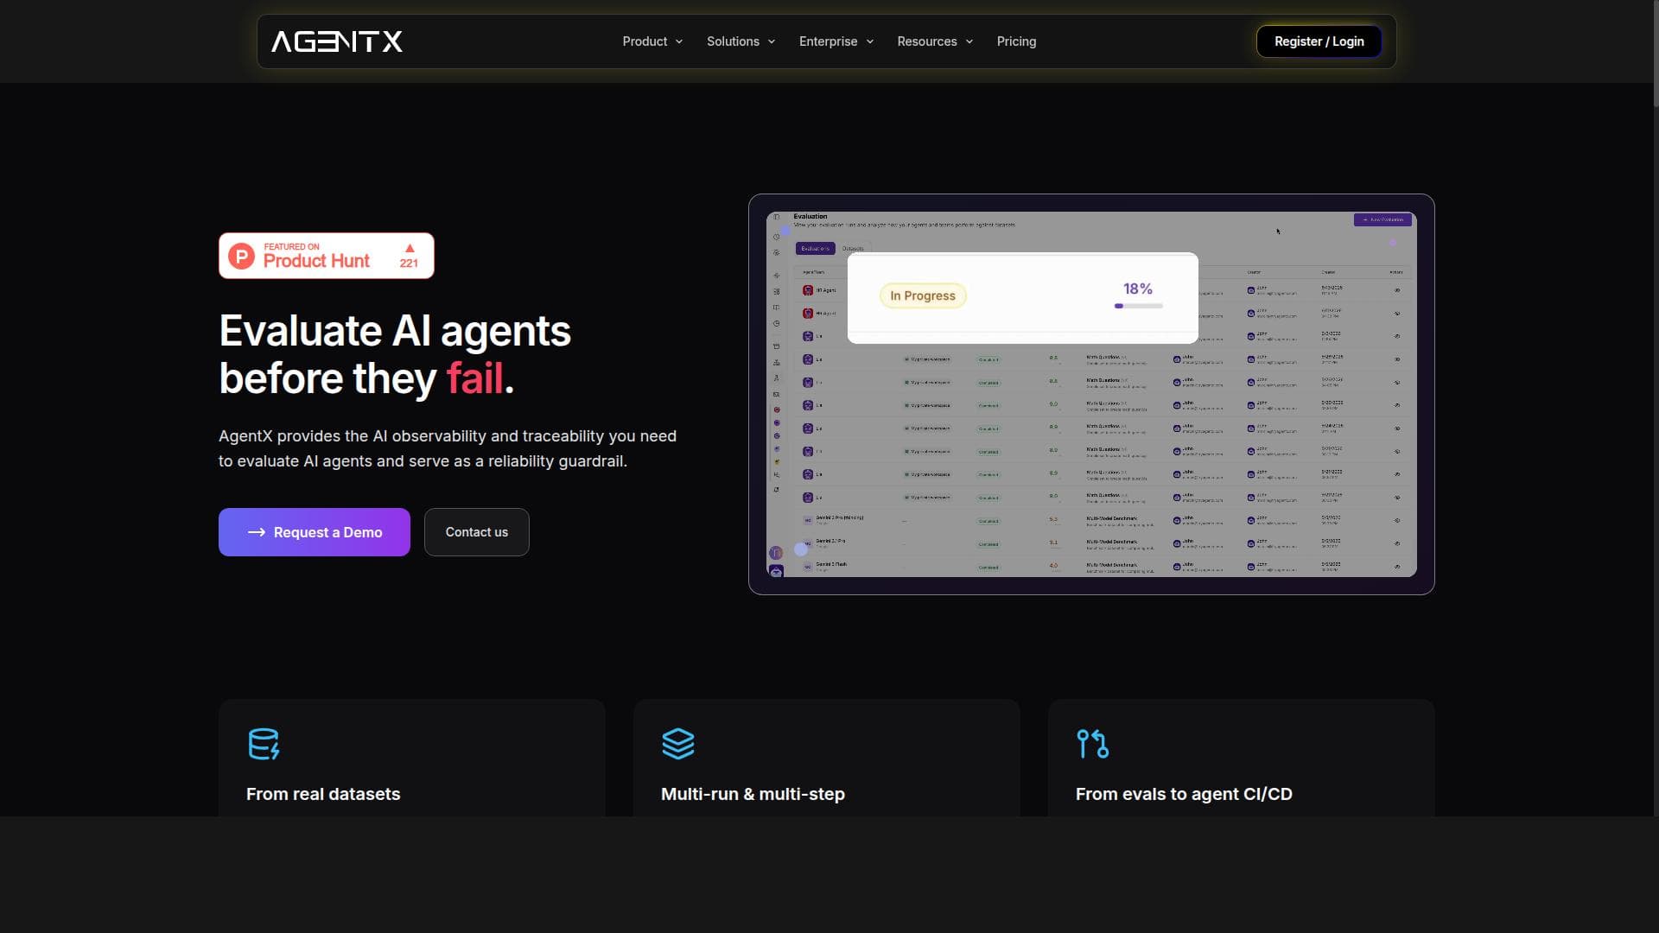Click the AgentX logo
1659x933 pixels.
[x=337, y=41]
